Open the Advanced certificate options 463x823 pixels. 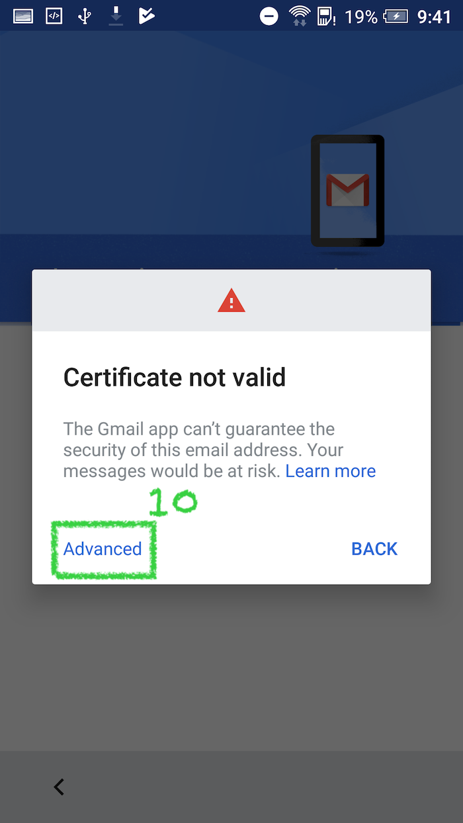[x=103, y=548]
